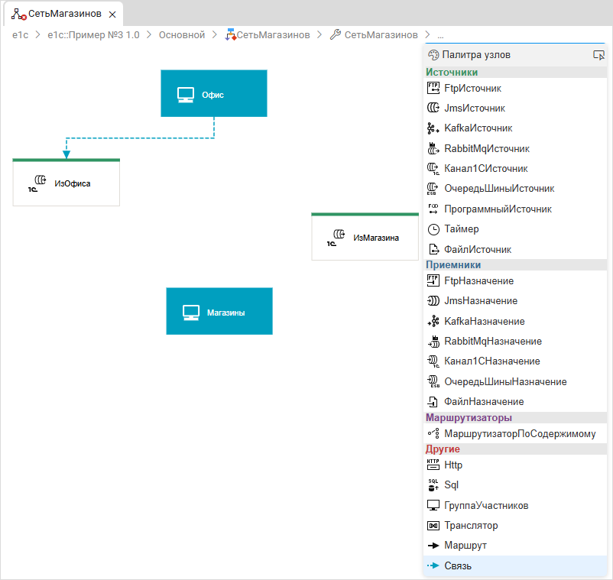
Task: Choose the RabbitMqНазначение node icon
Action: [433, 342]
